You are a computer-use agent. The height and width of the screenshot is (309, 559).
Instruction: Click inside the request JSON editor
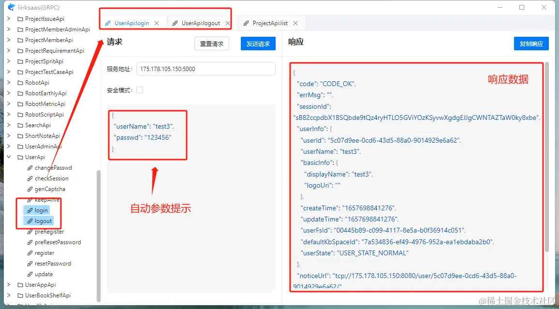click(191, 199)
